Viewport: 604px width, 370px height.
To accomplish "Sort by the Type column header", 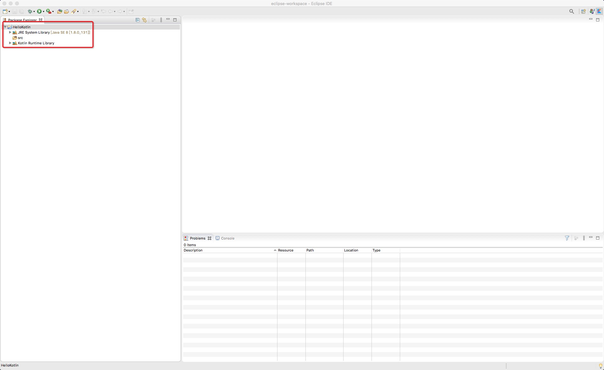I will (386, 250).
